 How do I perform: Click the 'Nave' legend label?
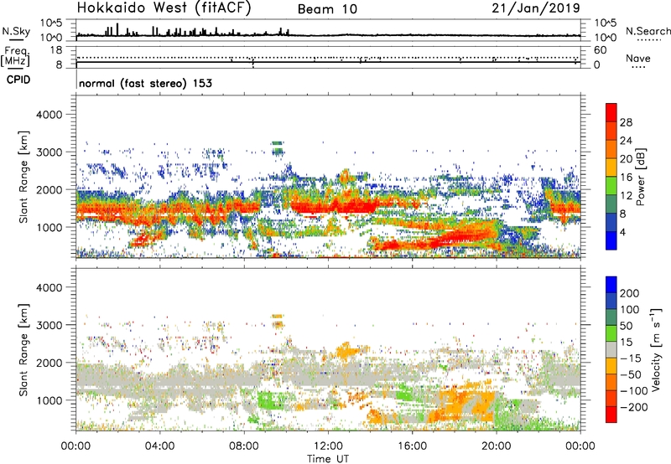point(638,59)
